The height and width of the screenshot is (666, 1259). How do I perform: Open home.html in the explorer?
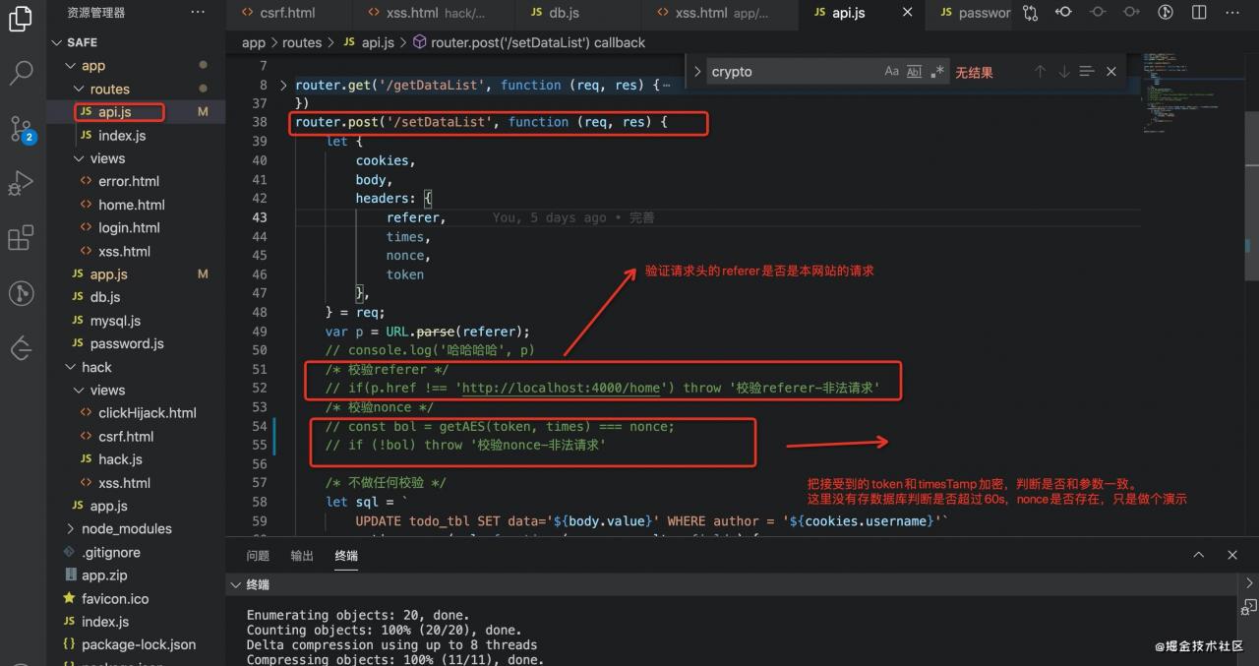tap(132, 205)
